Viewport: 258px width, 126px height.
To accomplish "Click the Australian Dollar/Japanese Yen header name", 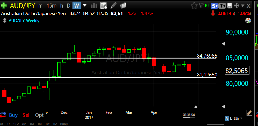I will (33, 13).
